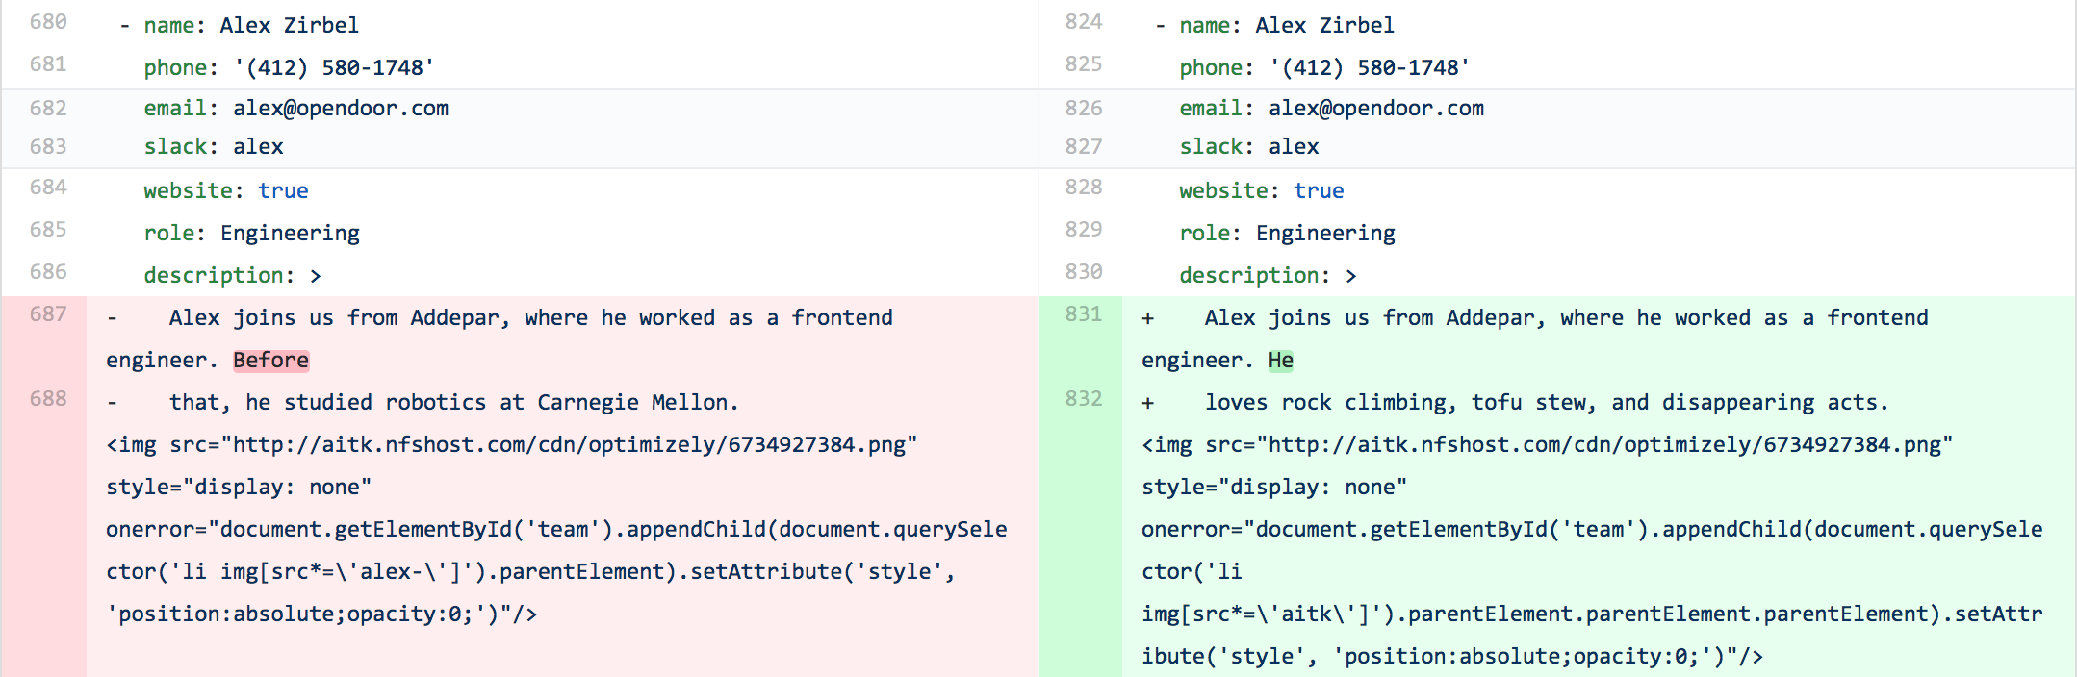2077x677 pixels.
Task: Click line number 824 in right pane
Action: coord(1083,22)
